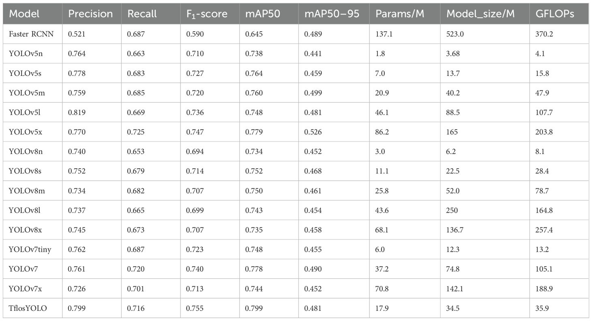Click the YOLOv7tiny model name cell
The height and width of the screenshot is (321, 592).
tap(30, 250)
